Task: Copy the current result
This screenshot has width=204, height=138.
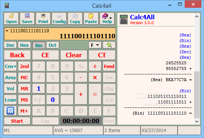Action: point(75,19)
